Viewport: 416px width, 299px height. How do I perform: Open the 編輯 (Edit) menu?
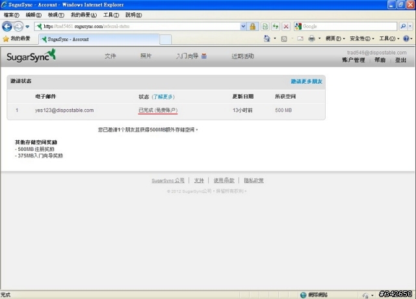(x=33, y=15)
